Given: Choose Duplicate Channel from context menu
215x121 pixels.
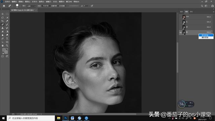Looking at the screenshot, I should pyautogui.click(x=206, y=35).
